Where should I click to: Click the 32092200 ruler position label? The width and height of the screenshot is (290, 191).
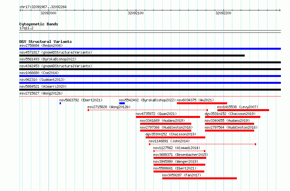pos(223,13)
